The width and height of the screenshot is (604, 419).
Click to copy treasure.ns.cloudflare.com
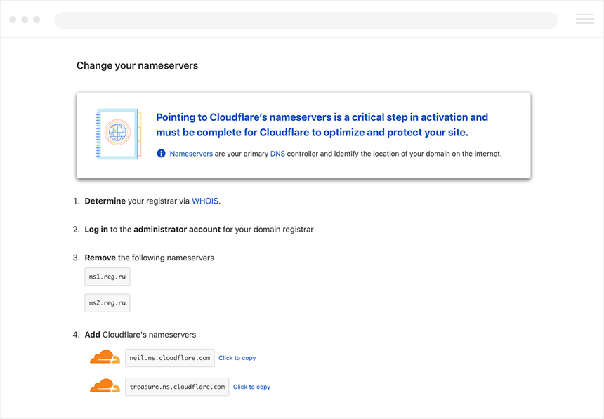[252, 387]
